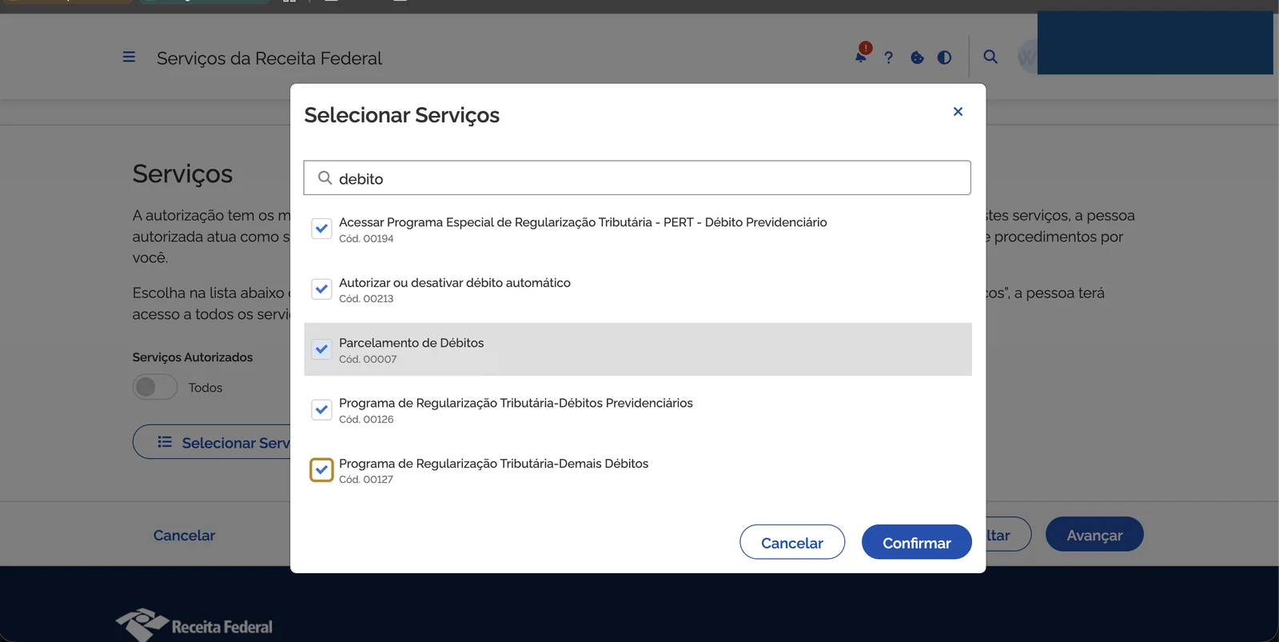The height and width of the screenshot is (642, 1279).
Task: Uncheck PERT Débito Previdenciário service
Action: point(321,229)
